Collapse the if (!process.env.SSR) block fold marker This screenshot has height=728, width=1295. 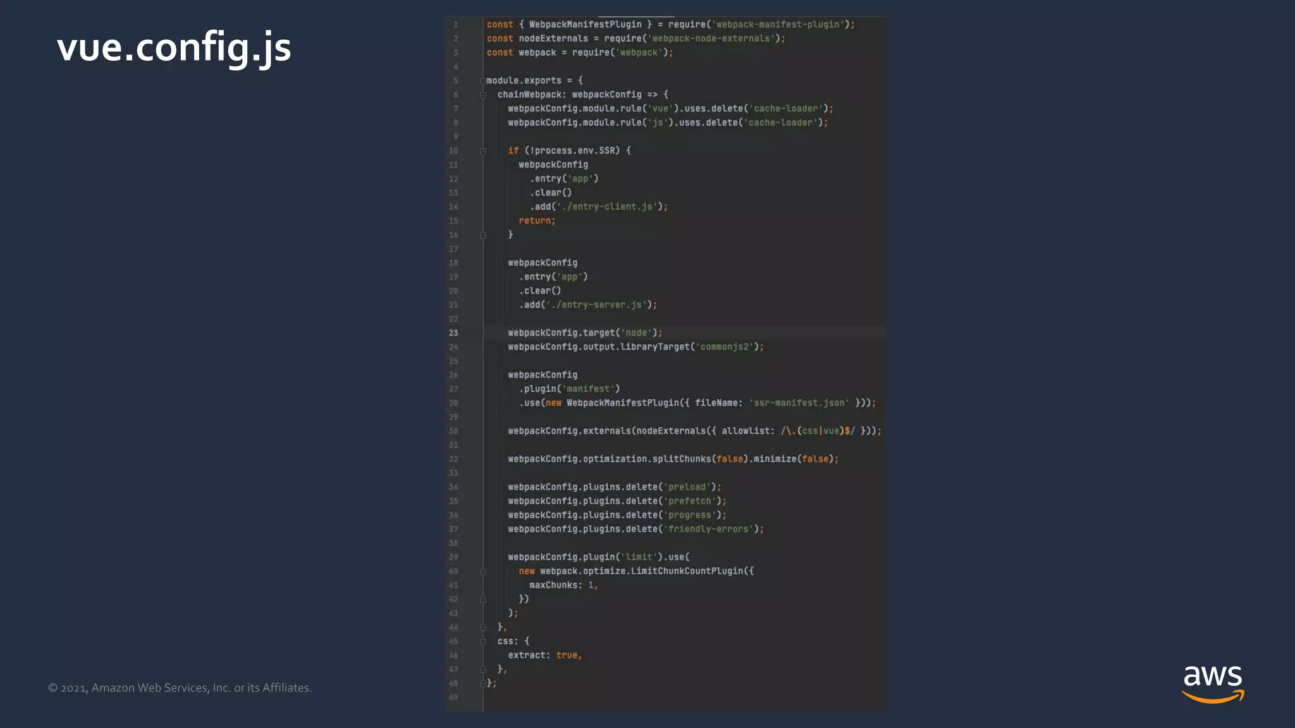(x=483, y=151)
